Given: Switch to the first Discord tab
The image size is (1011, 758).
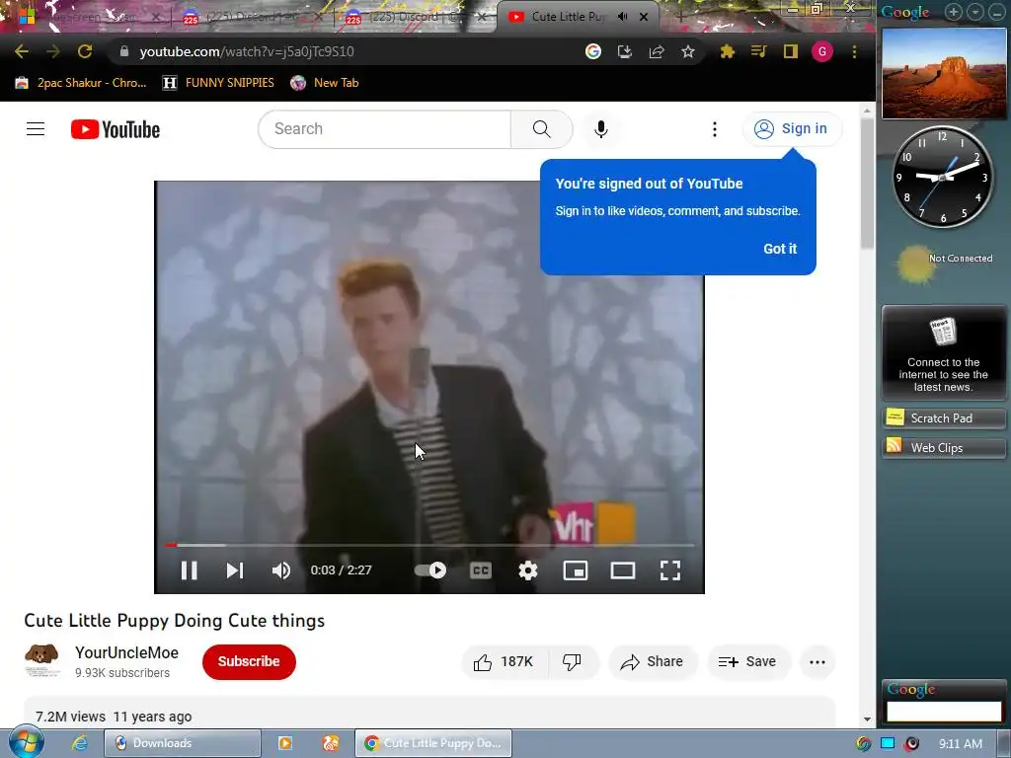Looking at the screenshot, I should click(x=252, y=18).
